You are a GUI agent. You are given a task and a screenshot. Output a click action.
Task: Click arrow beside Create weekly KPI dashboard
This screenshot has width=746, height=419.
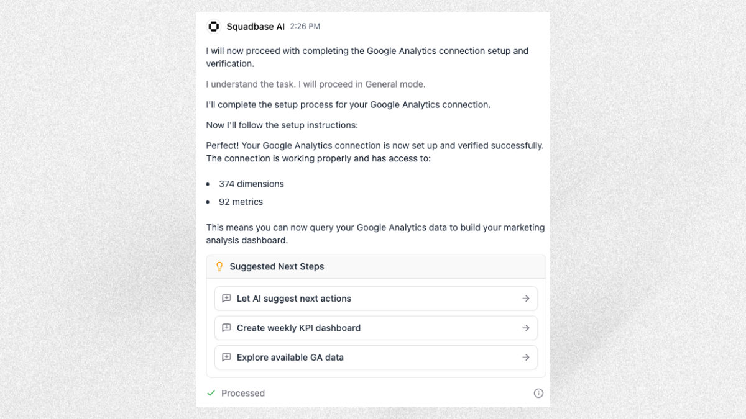pos(526,328)
